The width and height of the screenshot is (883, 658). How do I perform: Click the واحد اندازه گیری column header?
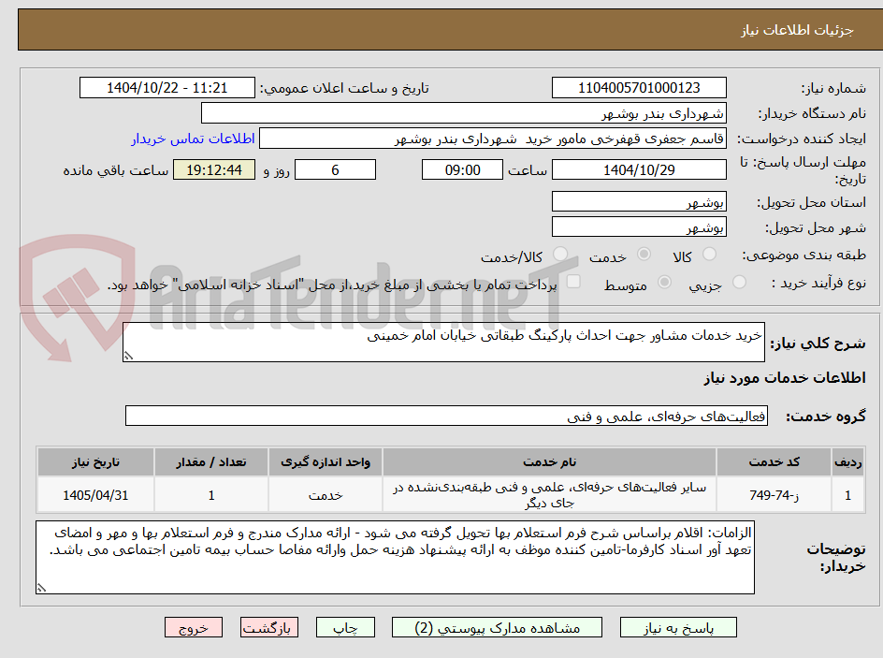click(326, 462)
